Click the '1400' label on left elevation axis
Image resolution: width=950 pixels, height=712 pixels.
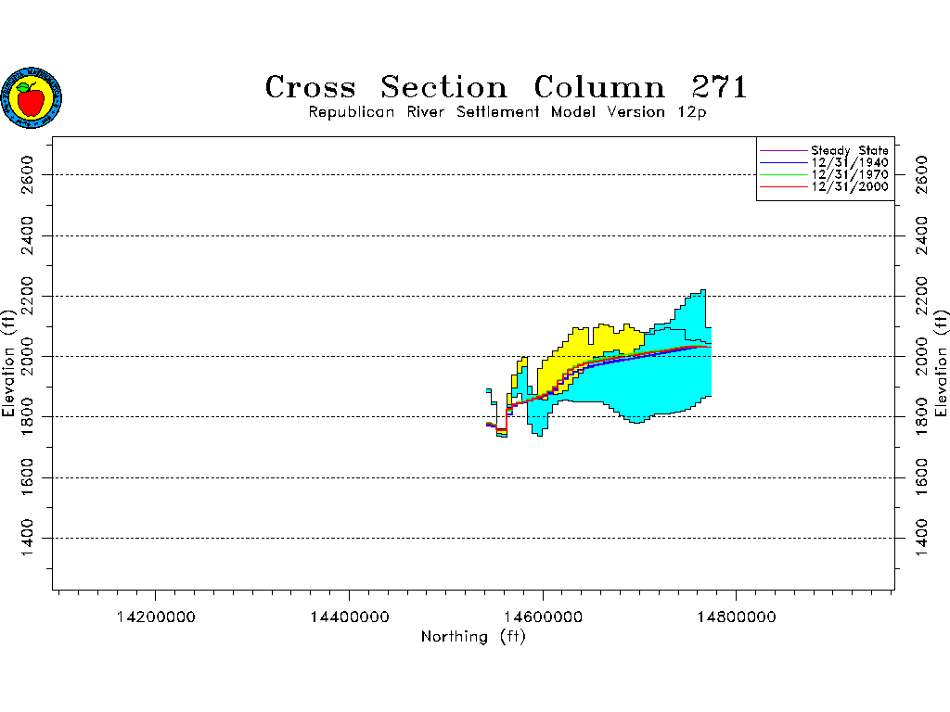point(27,539)
